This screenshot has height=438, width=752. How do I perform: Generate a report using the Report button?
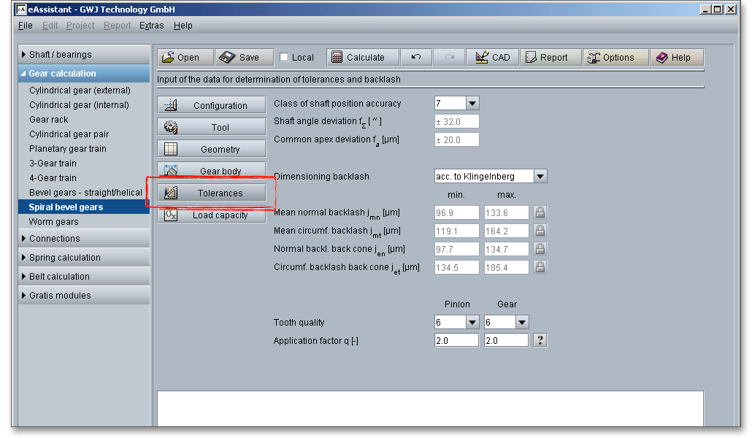click(550, 58)
